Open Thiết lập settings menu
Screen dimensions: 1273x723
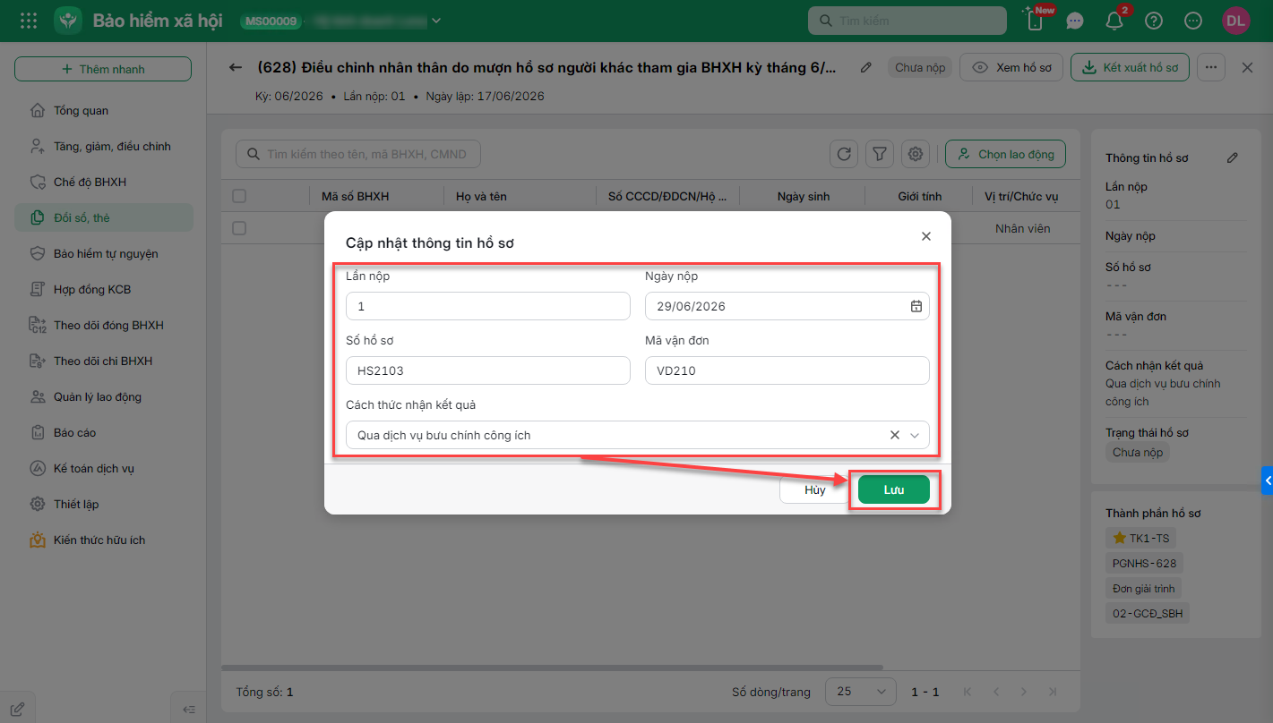point(104,504)
